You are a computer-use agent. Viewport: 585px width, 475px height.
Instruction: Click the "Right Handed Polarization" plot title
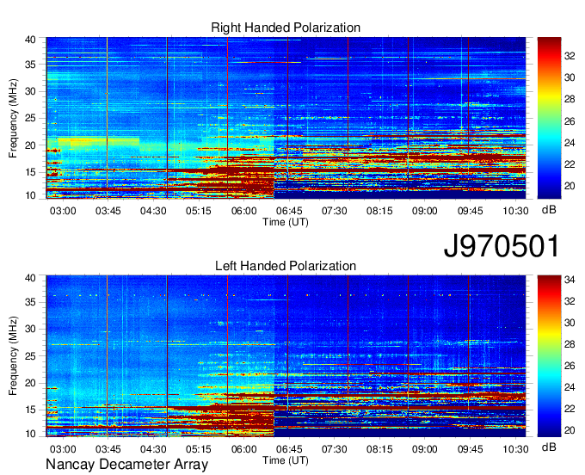tap(286, 28)
